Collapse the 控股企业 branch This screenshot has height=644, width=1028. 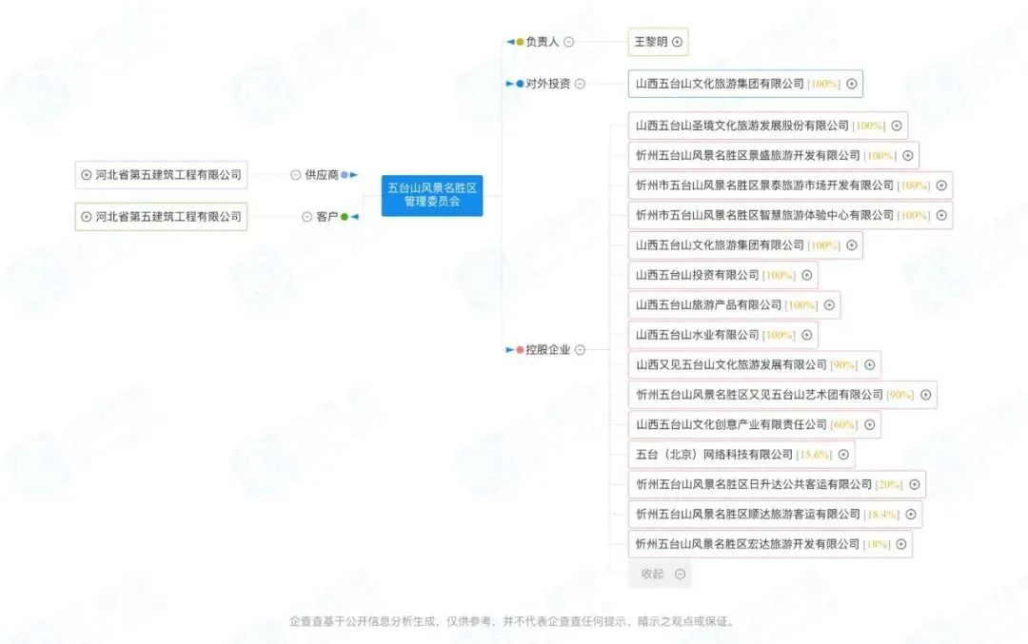(582, 350)
